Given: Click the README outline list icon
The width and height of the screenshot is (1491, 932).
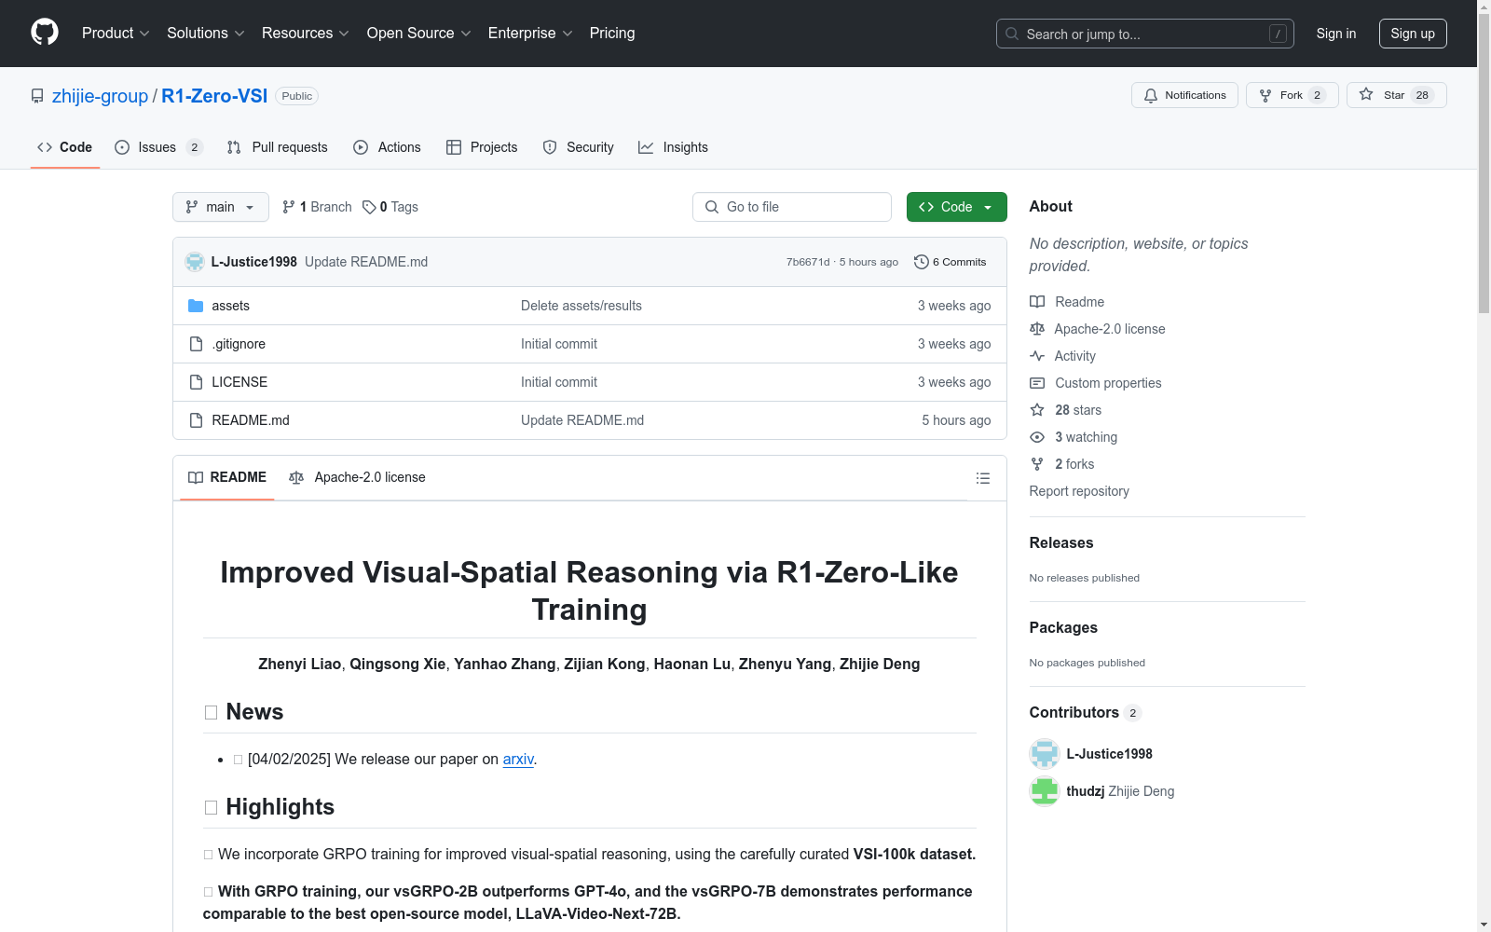Looking at the screenshot, I should (982, 478).
